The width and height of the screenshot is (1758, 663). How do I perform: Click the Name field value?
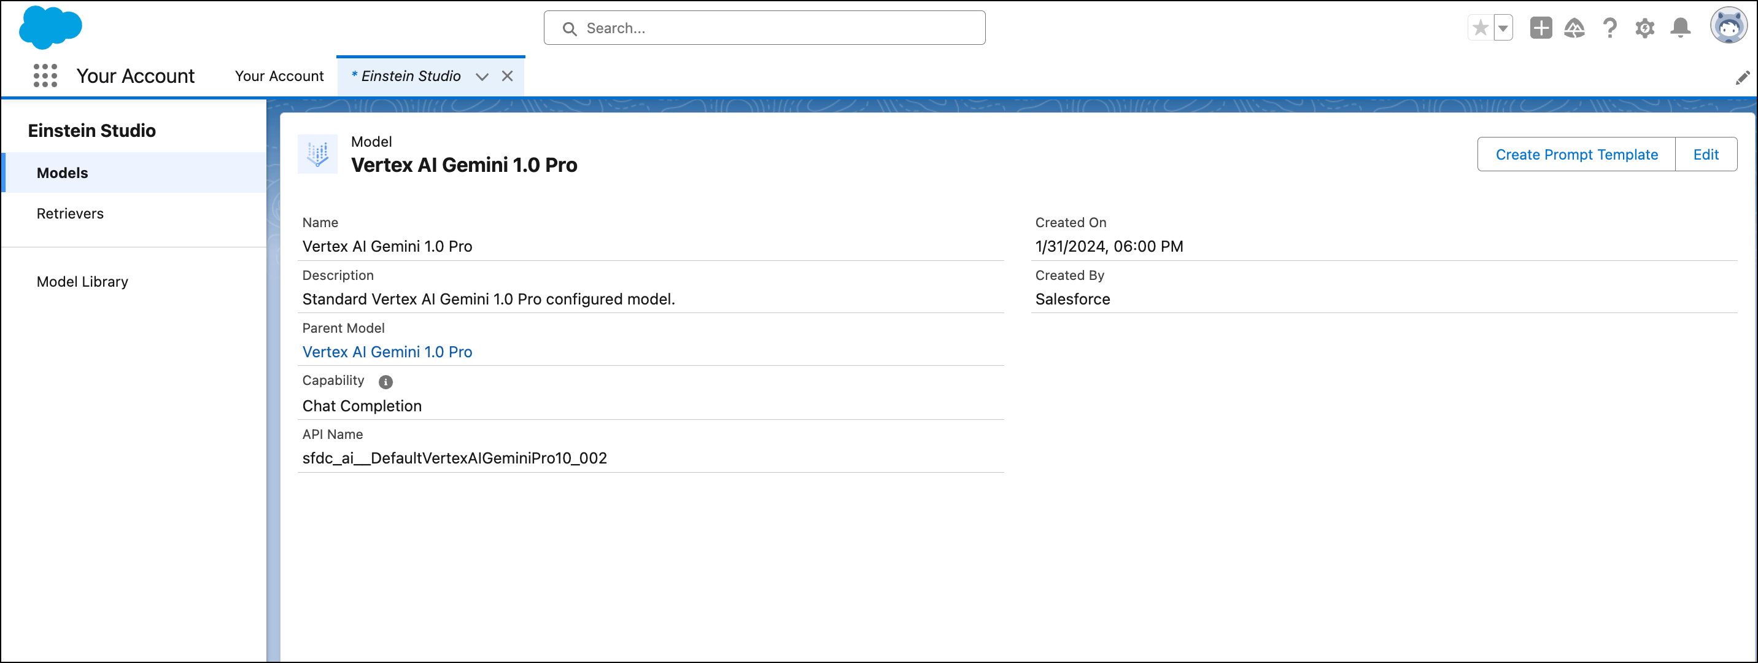(x=387, y=247)
